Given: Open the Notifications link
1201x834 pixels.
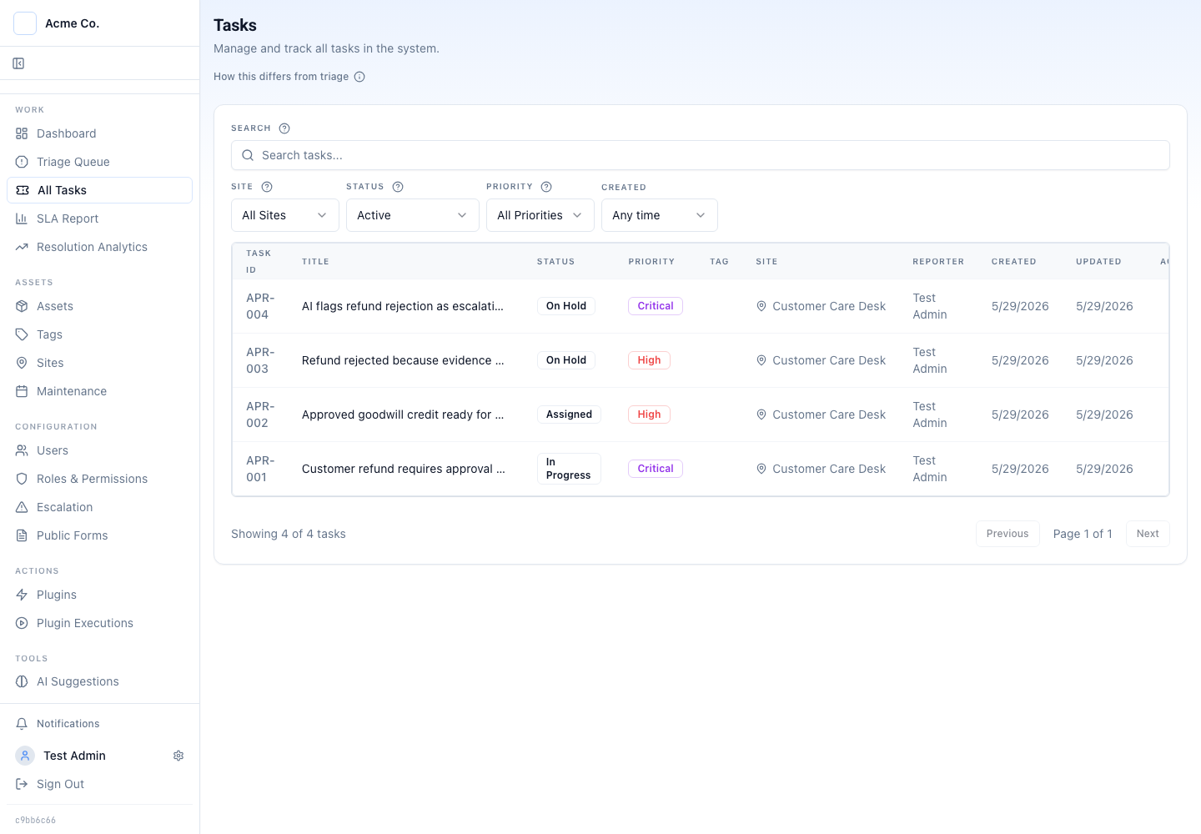Looking at the screenshot, I should (99, 724).
